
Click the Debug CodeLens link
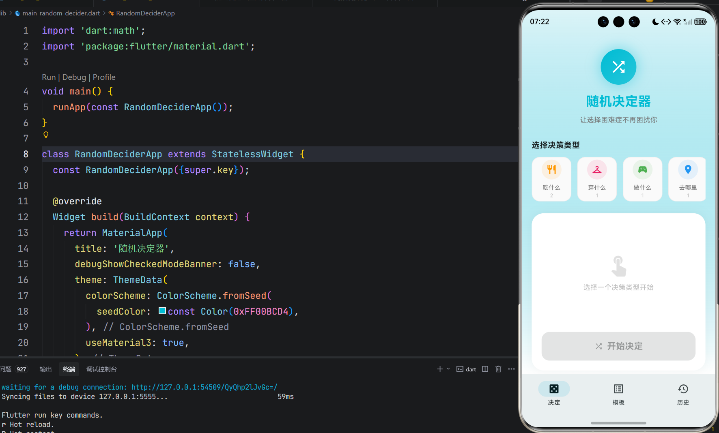coord(74,77)
